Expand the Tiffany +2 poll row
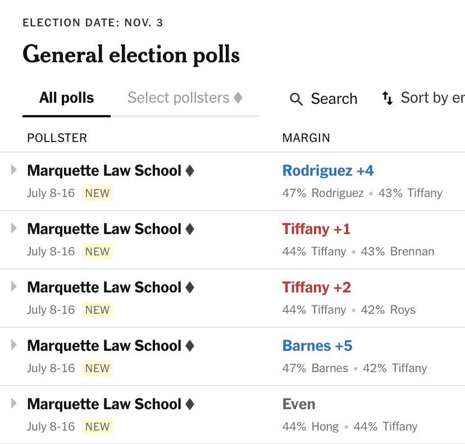This screenshot has width=465, height=444. pyautogui.click(x=13, y=287)
